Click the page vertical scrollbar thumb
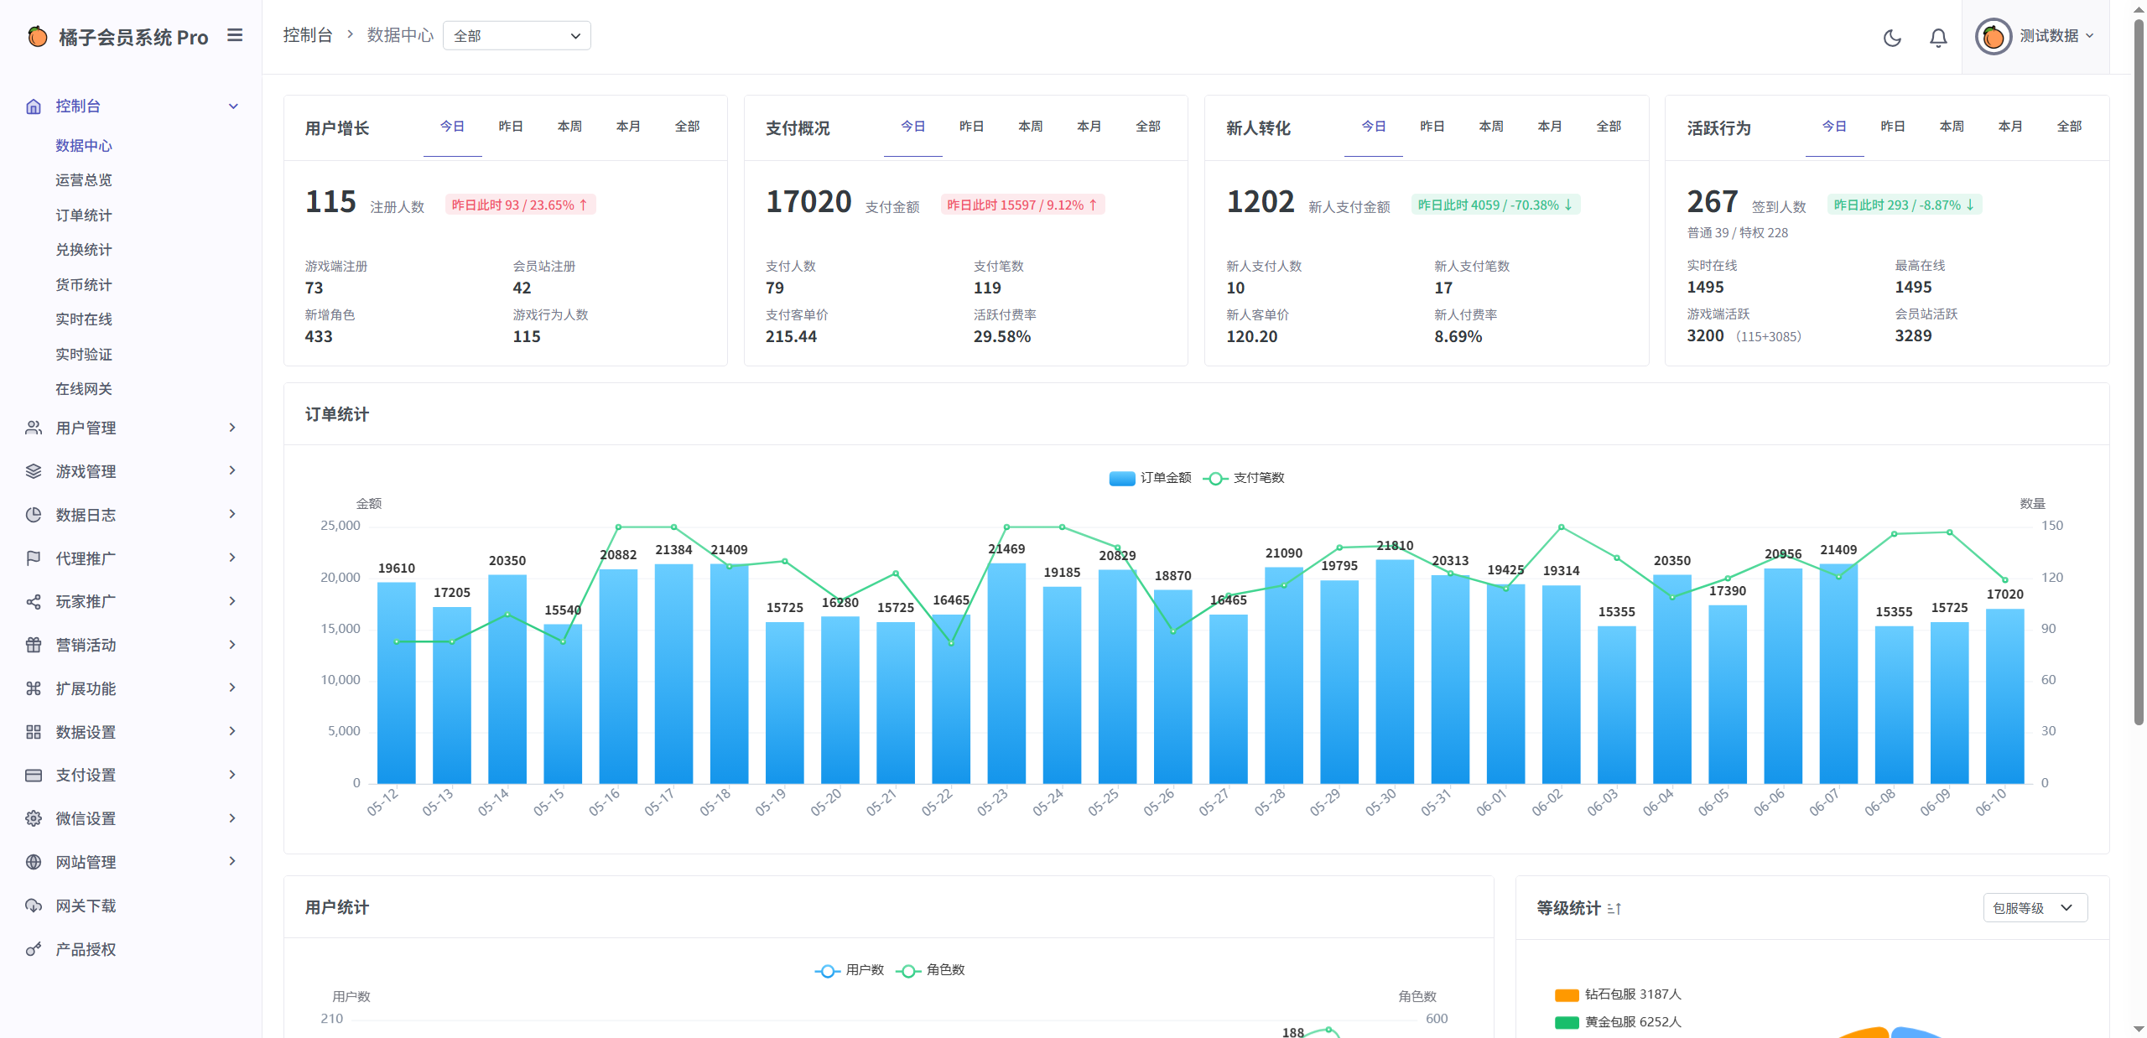 click(x=2139, y=373)
